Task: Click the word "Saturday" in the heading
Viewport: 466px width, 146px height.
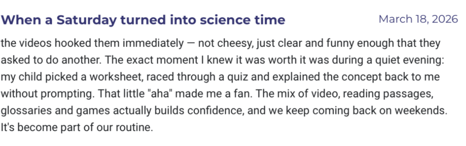Action: tap(87, 20)
